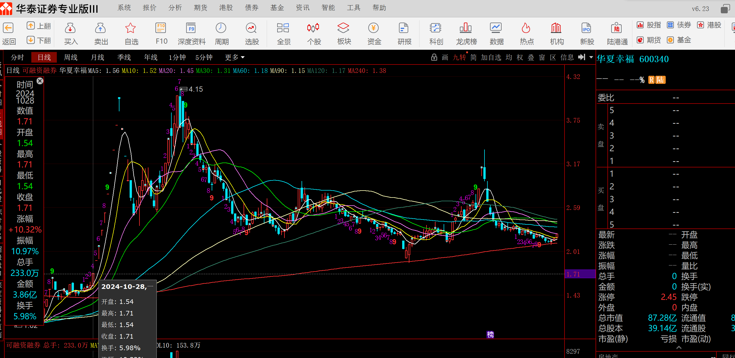735x358 pixels.
Task: Open the 资金 yuan coin icon
Action: pos(374,28)
